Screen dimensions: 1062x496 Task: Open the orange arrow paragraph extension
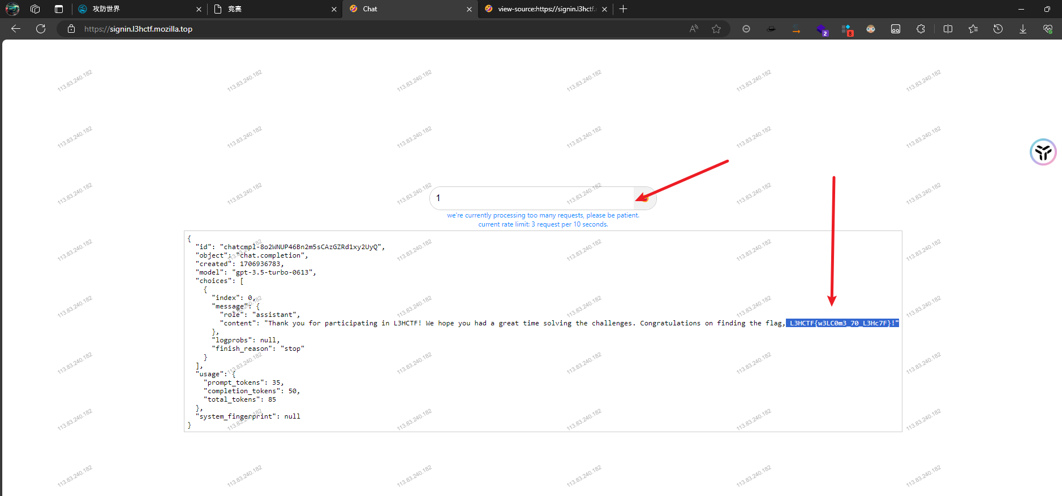tap(796, 29)
